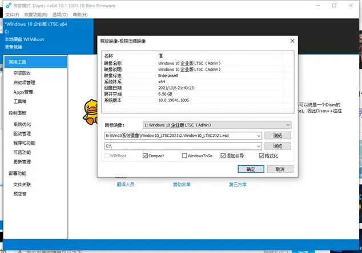Open the 目标映像 dropdown list
362x253 pixels.
(217, 125)
